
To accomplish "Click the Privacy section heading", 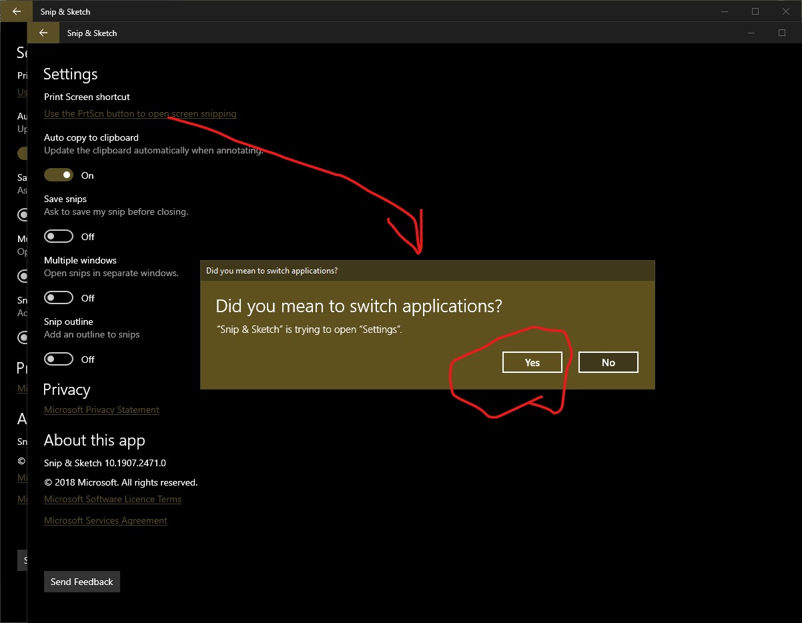I will tap(67, 390).
